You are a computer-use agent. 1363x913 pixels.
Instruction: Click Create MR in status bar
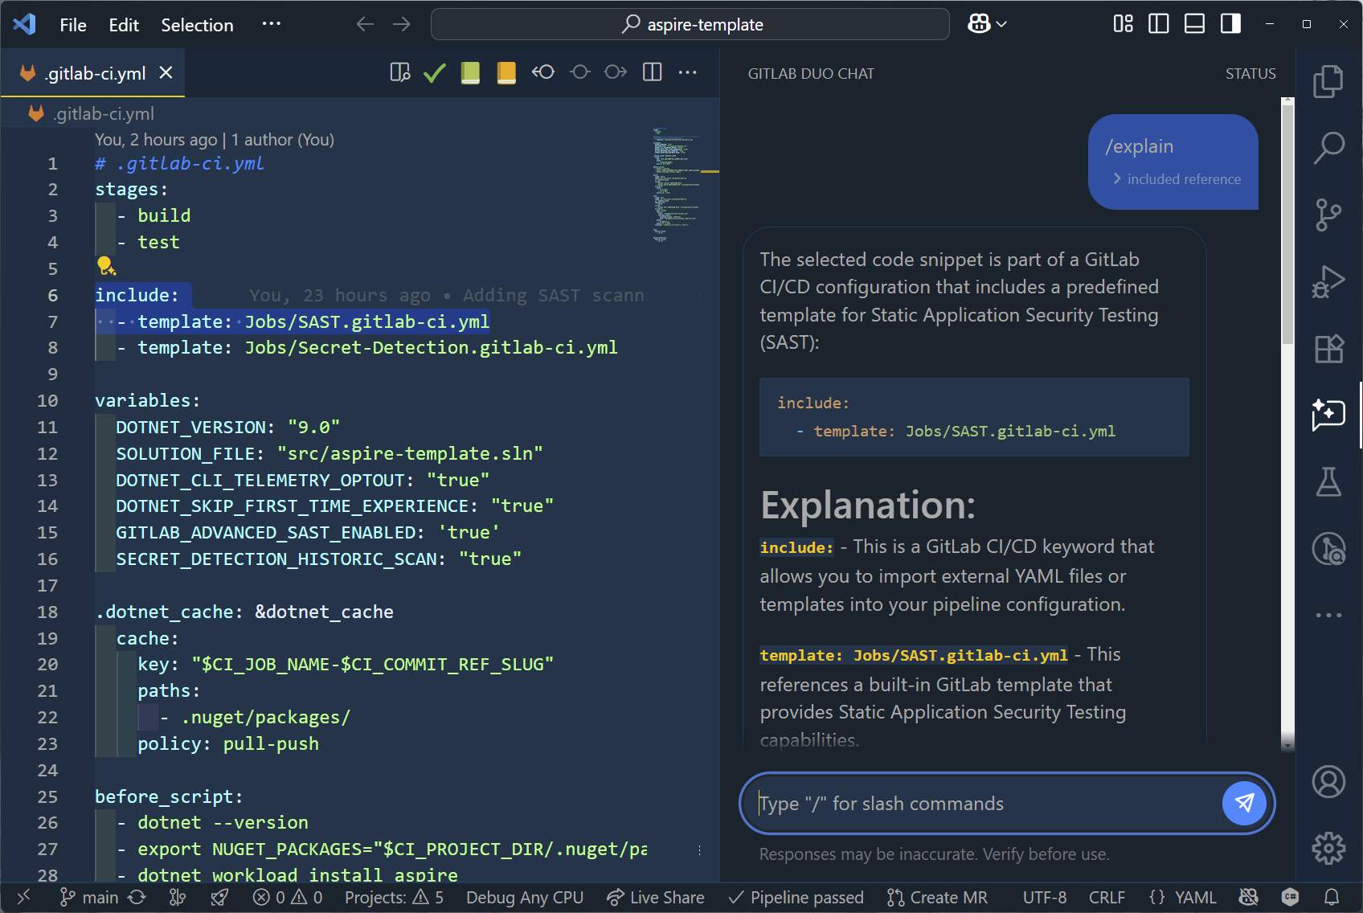point(937,897)
